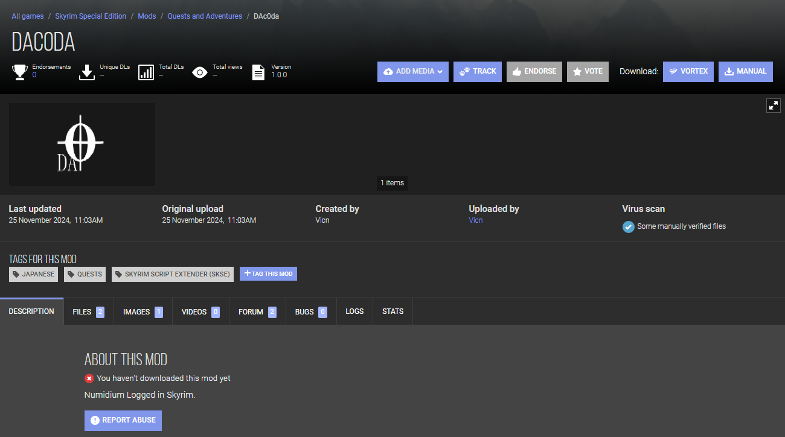Track this mod
The width and height of the screenshot is (785, 437).
click(x=478, y=71)
